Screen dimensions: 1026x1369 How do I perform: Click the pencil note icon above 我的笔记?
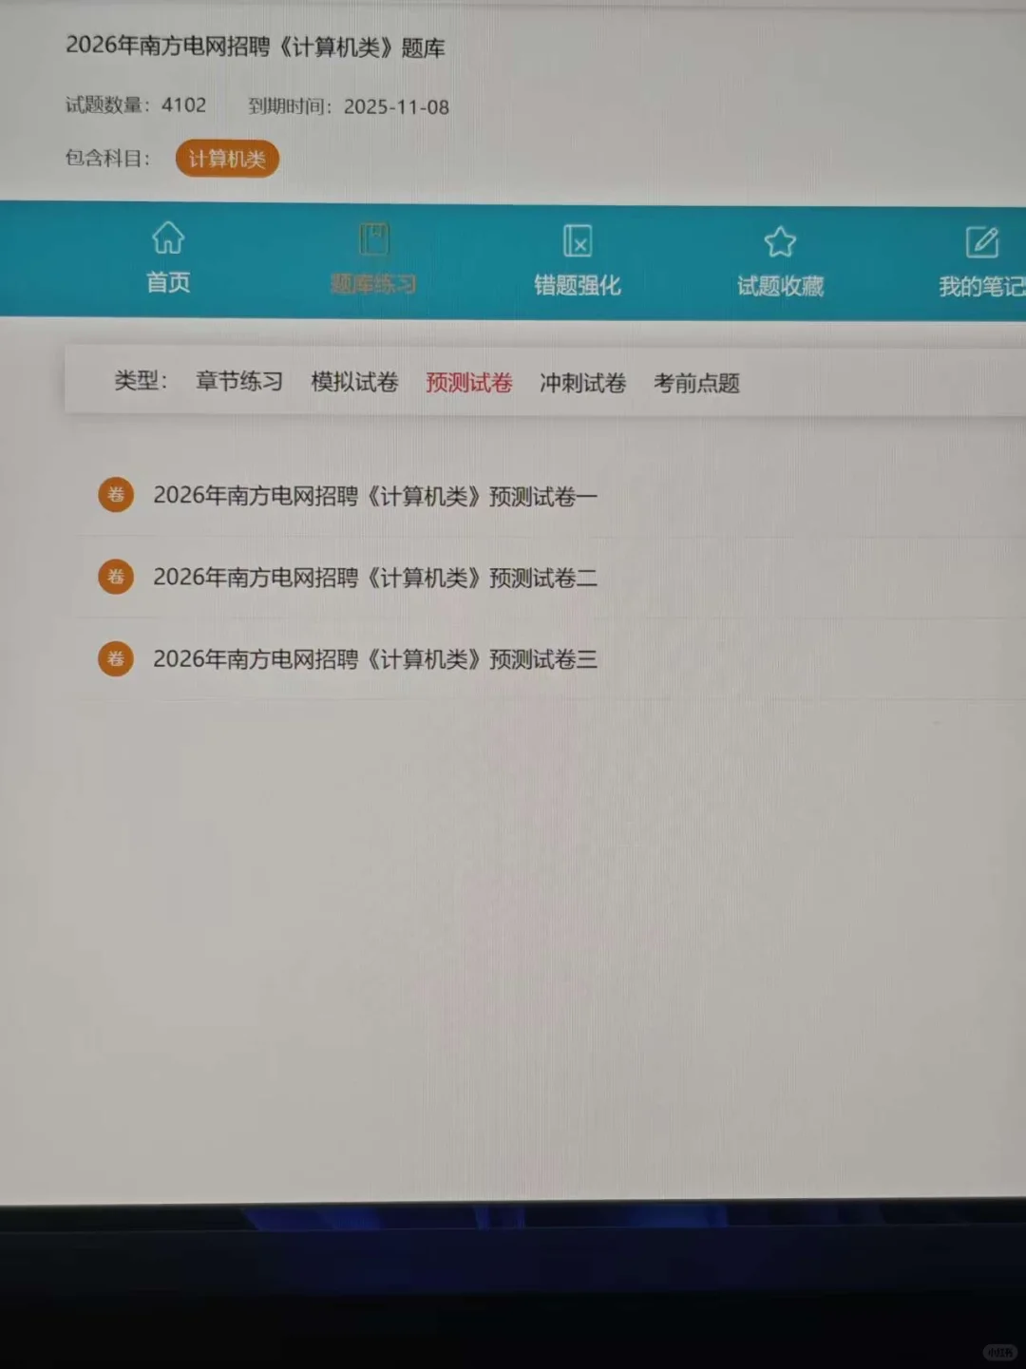click(982, 242)
